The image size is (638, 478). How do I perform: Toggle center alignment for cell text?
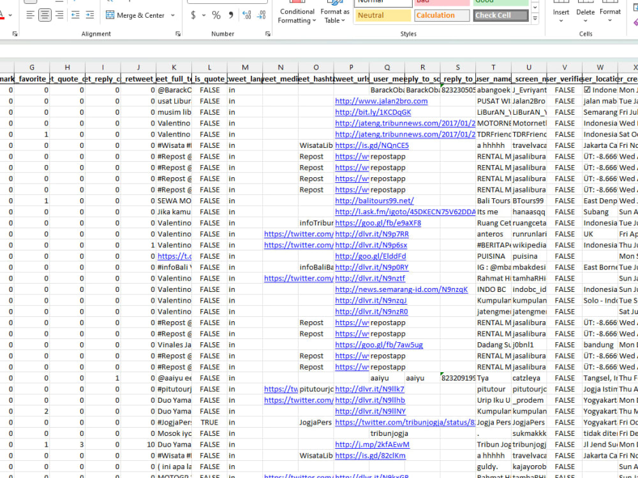point(45,15)
